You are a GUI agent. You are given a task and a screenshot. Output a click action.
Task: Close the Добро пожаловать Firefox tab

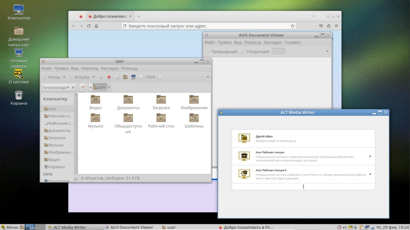pyautogui.click(x=131, y=16)
